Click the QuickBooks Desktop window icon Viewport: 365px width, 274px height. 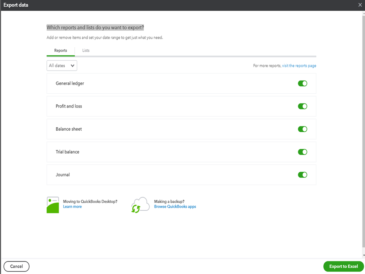tap(53, 205)
